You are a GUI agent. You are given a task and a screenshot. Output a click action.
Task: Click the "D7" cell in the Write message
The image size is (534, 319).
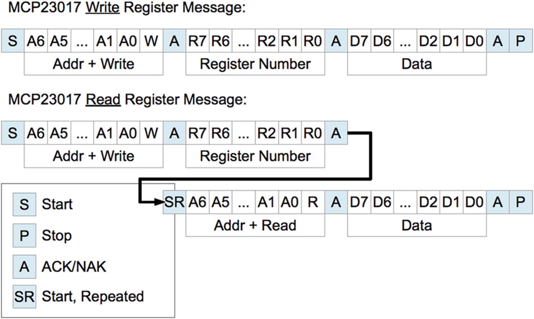(x=359, y=41)
